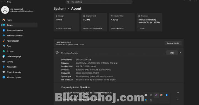Go back to System via breadcrumb

(x=60, y=9)
